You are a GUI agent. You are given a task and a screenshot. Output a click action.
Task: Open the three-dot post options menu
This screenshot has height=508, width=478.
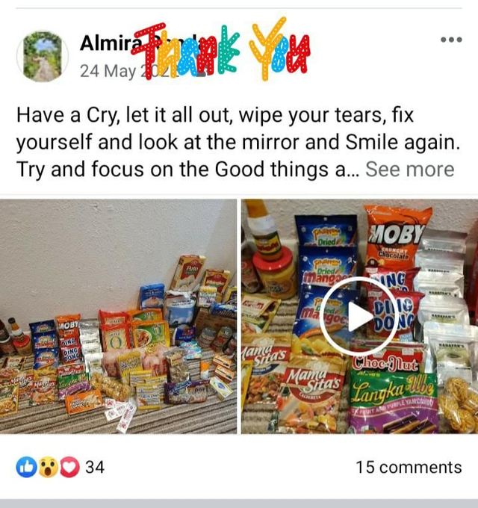pos(451,40)
